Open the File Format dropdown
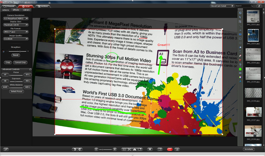This screenshot has height=156, width=265. click(16, 32)
